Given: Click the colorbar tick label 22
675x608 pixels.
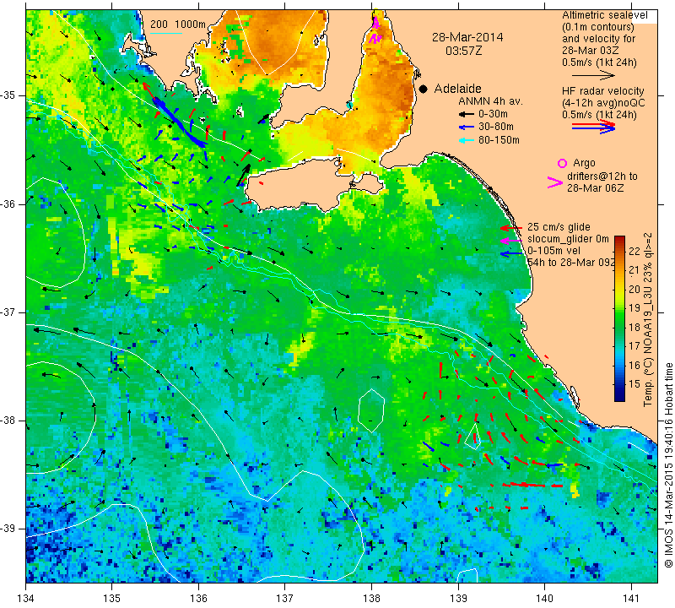Looking at the screenshot, I should pyautogui.click(x=634, y=251).
